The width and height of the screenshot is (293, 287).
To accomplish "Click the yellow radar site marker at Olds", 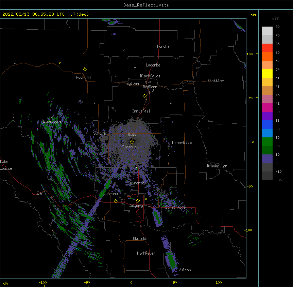I will pyautogui.click(x=132, y=142).
